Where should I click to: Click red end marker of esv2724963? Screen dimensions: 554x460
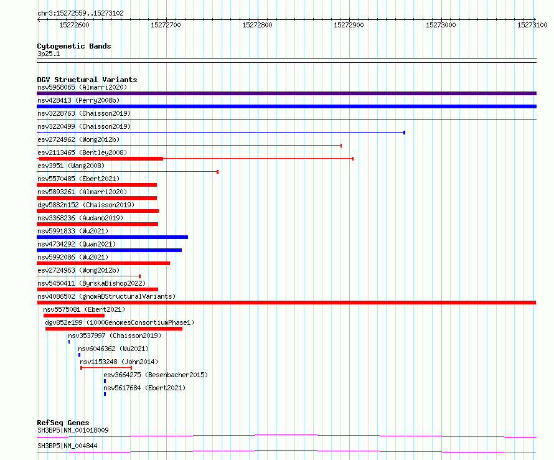pos(140,276)
